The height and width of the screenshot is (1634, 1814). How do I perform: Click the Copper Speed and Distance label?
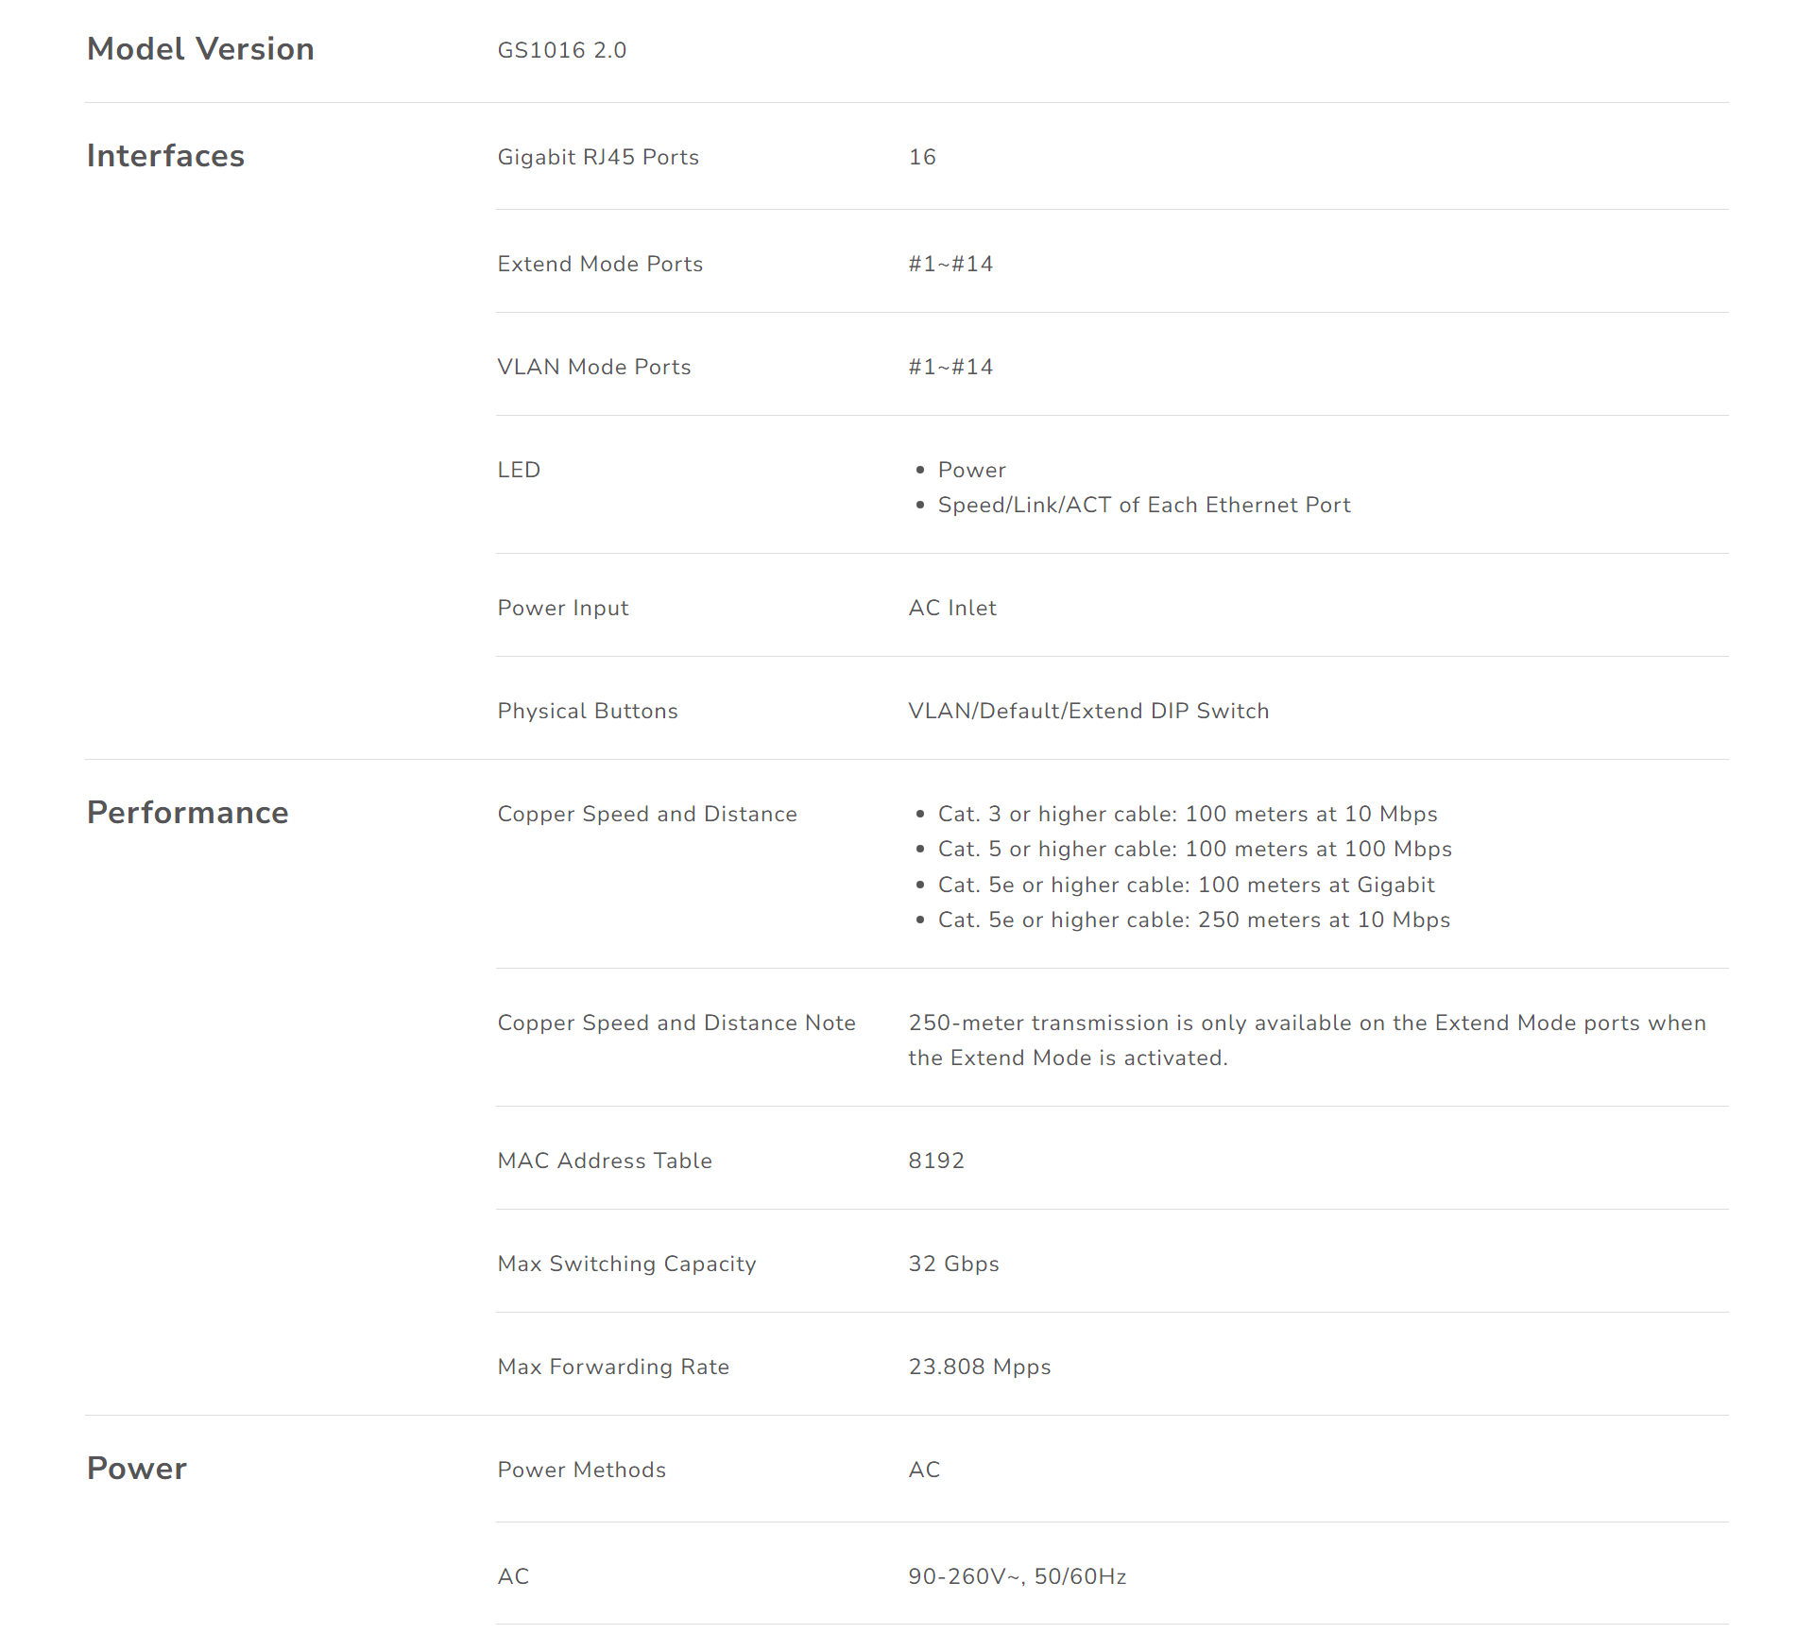pyautogui.click(x=647, y=814)
